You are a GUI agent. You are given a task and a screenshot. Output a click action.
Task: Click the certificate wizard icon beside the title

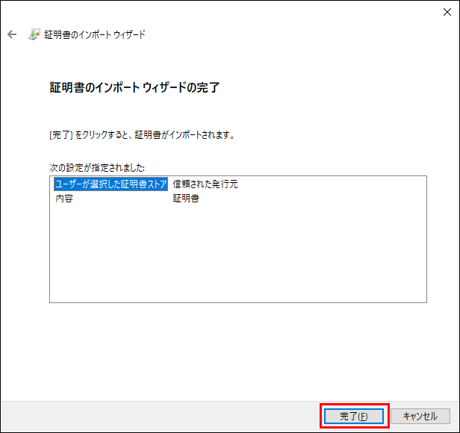(34, 34)
